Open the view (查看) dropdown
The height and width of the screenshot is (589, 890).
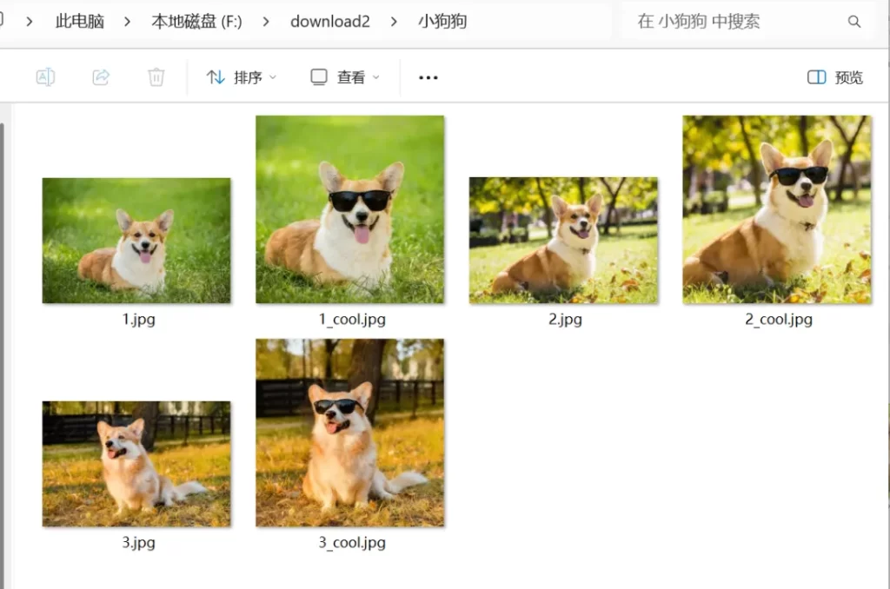click(345, 77)
